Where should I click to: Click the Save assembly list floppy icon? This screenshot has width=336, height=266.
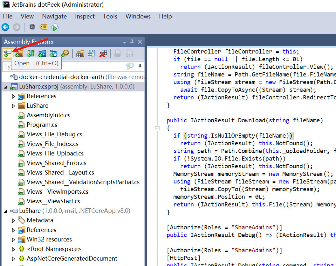coord(92,54)
